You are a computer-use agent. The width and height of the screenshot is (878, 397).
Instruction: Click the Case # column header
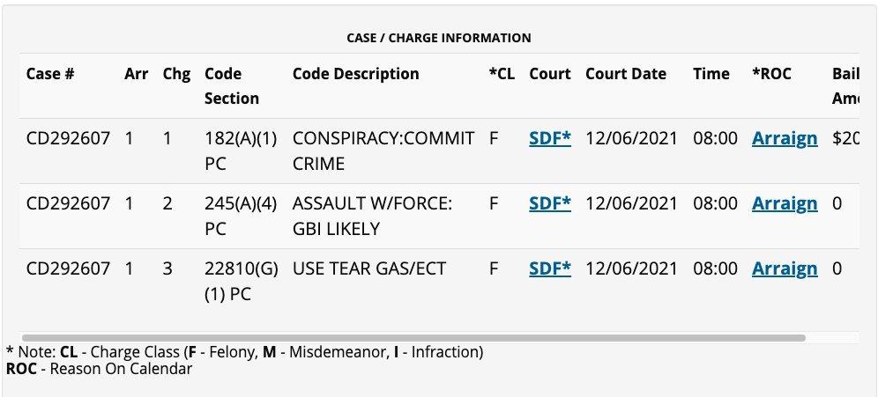(x=49, y=74)
